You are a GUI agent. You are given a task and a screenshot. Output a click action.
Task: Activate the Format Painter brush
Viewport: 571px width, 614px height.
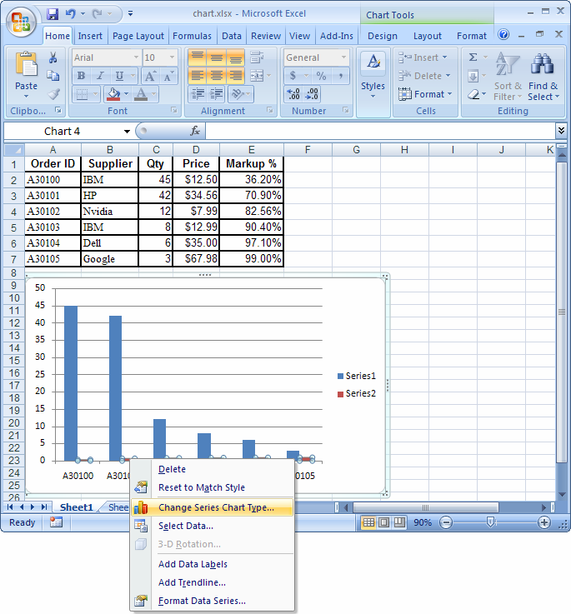point(53,94)
